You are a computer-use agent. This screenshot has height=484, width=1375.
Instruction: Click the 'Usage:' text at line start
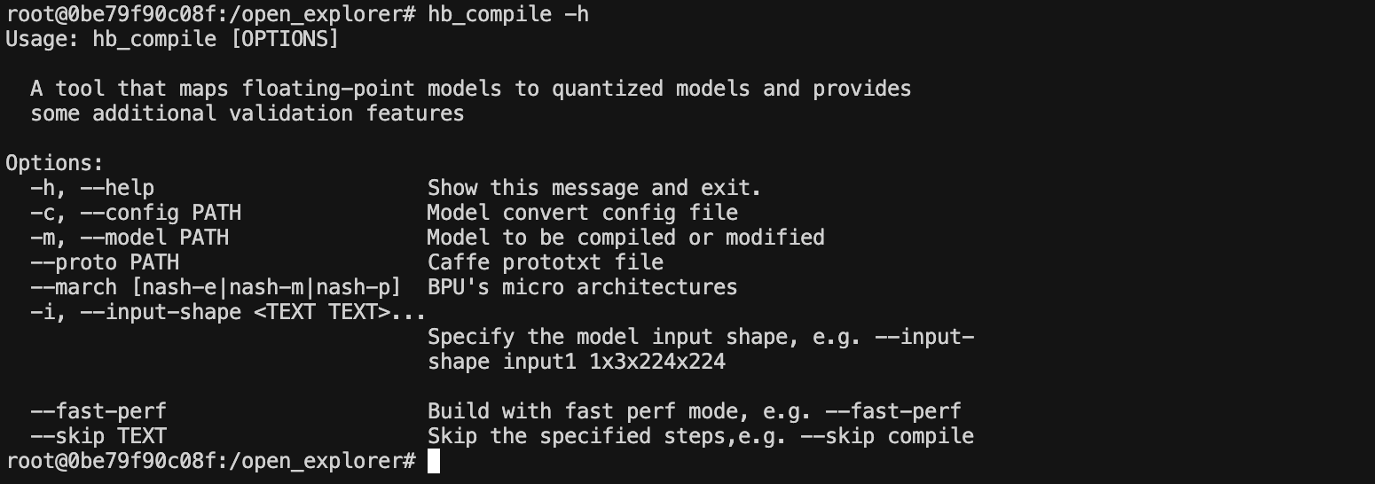pyautogui.click(x=43, y=39)
